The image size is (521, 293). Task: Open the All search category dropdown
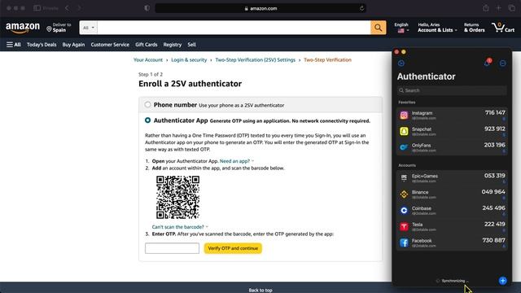click(x=89, y=28)
